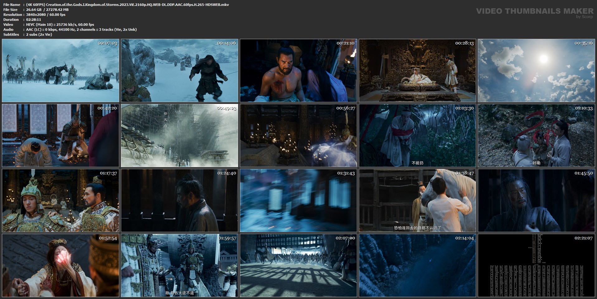Open the thumbnail at 00:42:20

tap(60, 136)
